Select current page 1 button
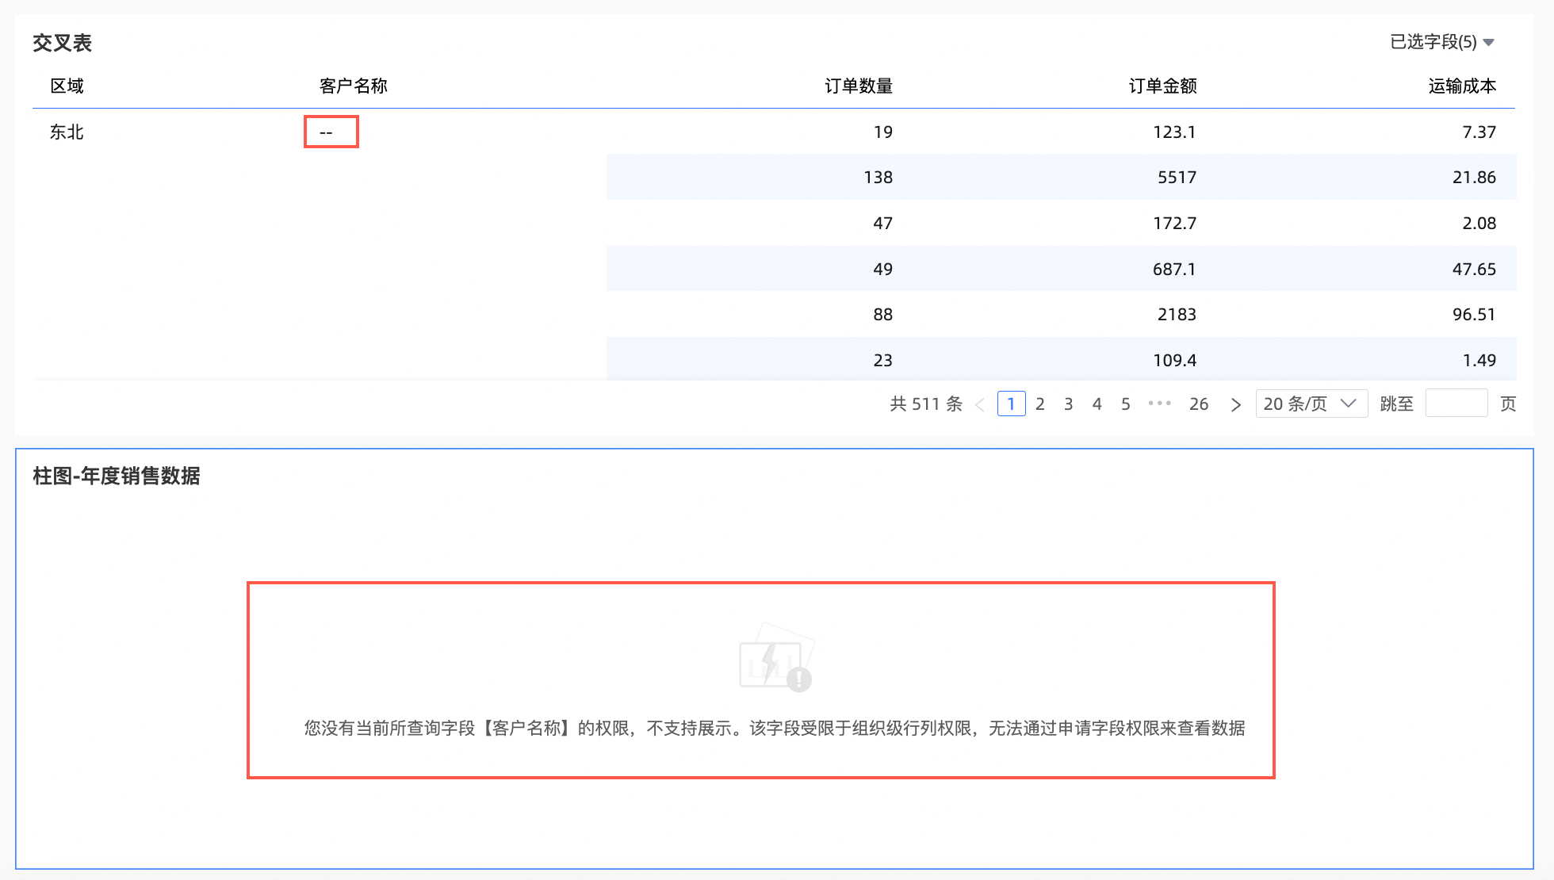The image size is (1554, 880). point(1011,404)
